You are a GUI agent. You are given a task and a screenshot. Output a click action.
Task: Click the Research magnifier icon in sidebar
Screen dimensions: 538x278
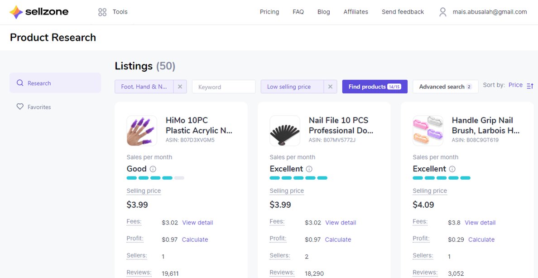20,83
